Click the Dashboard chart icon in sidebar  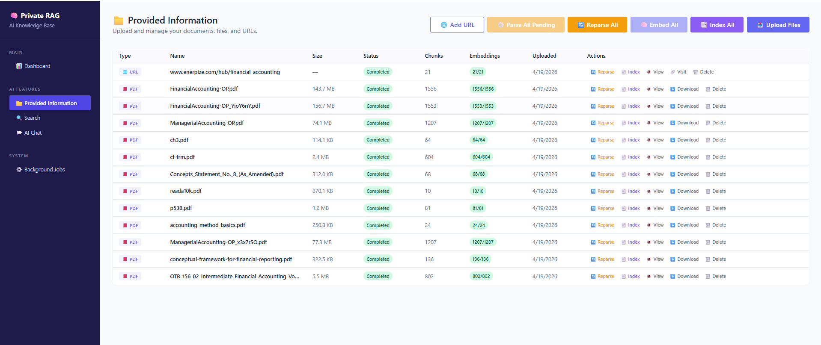pyautogui.click(x=19, y=66)
